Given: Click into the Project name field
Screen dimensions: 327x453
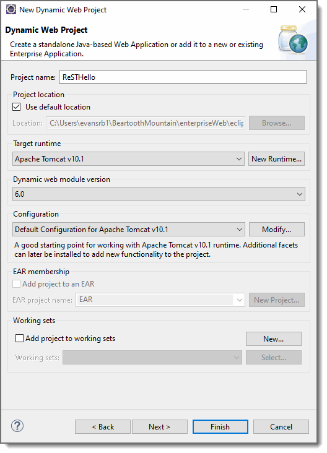Looking at the screenshot, I should 183,77.
